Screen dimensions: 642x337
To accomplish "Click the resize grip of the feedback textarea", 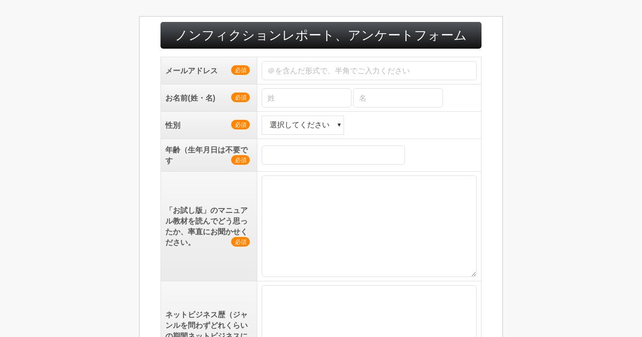I will (473, 274).
